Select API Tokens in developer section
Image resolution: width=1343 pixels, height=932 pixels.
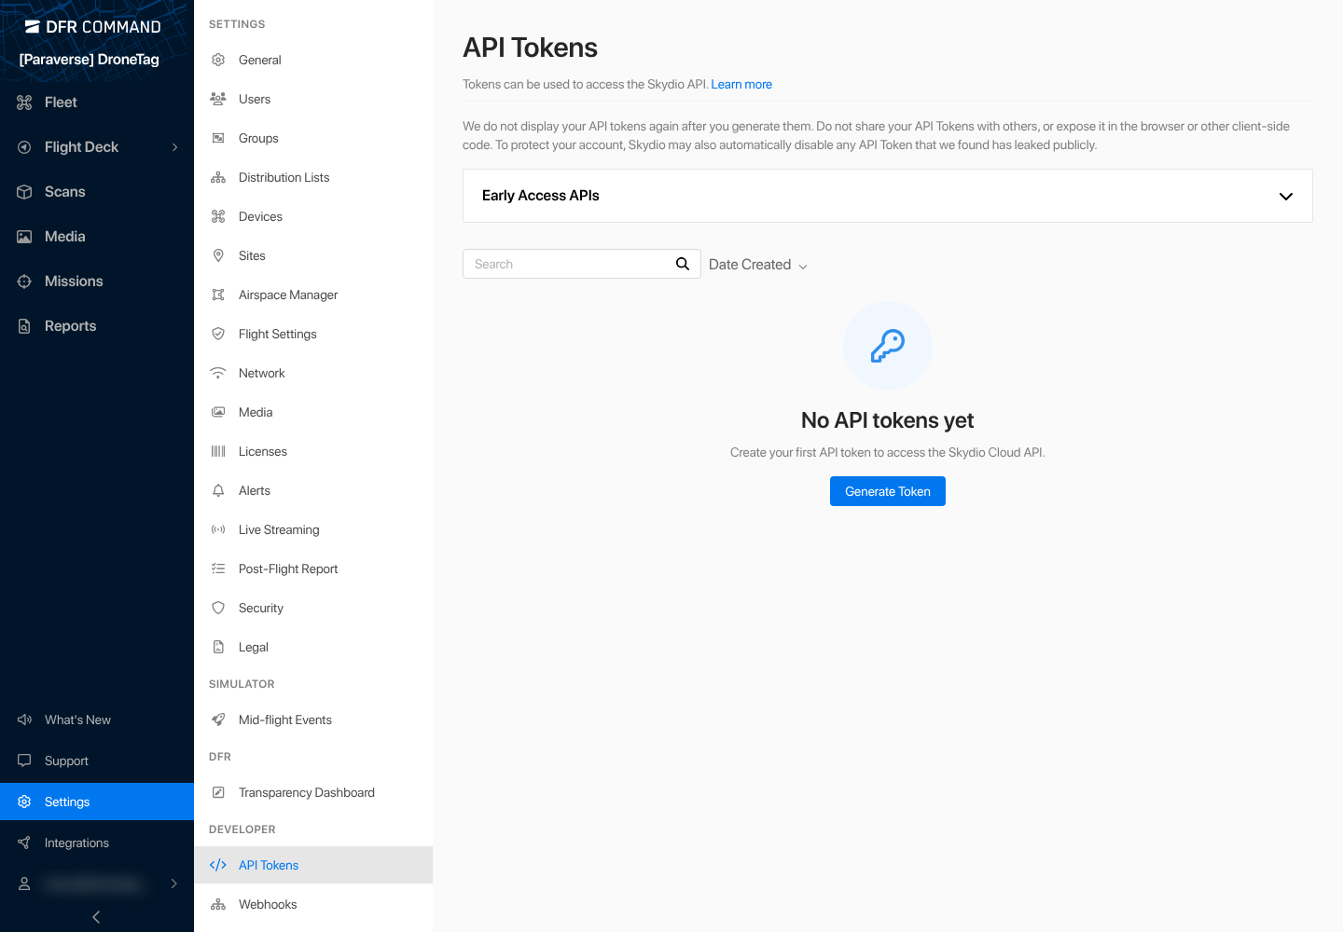click(x=313, y=865)
